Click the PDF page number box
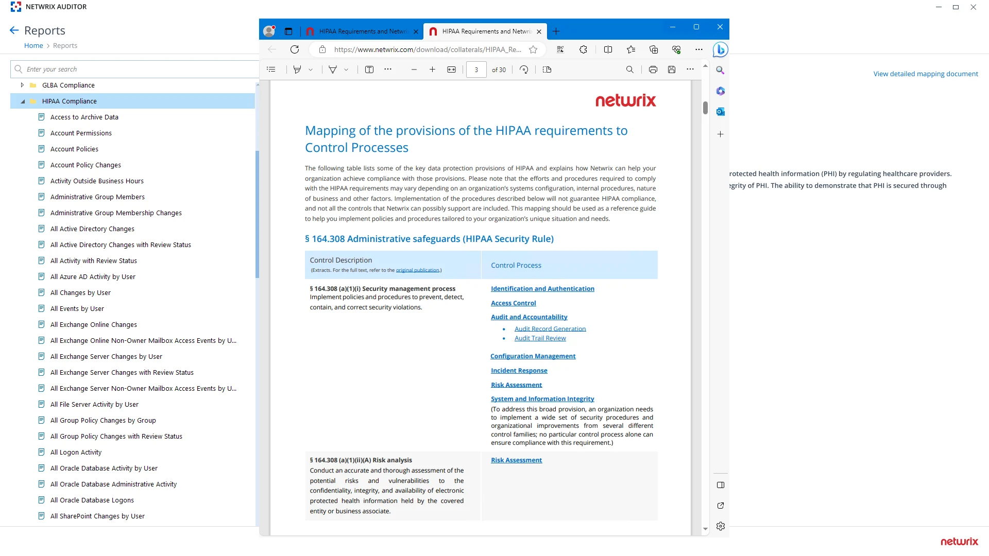This screenshot has height=556, width=989. [x=476, y=69]
